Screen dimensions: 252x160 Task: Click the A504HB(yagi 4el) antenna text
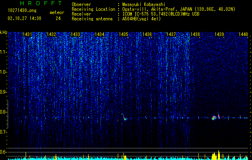[x=141, y=19]
